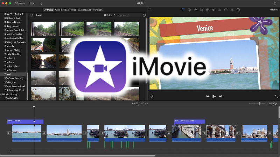Switch to My Media tab

point(48,10)
